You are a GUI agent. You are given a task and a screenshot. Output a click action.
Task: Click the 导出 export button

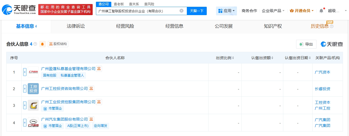pyautogui.click(x=306, y=44)
